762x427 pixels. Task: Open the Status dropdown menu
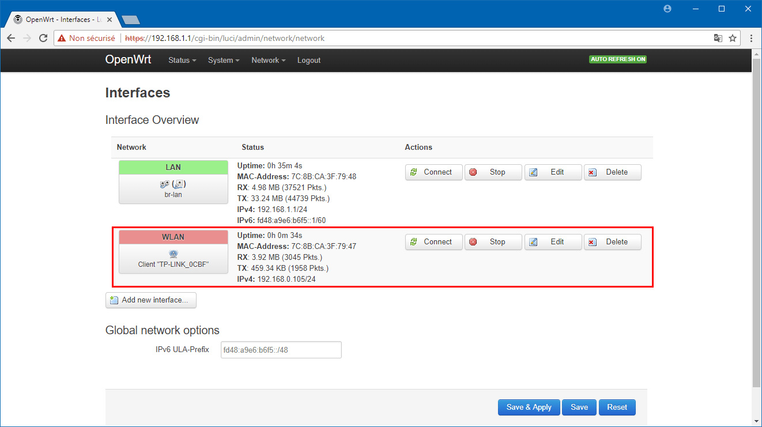pos(182,60)
